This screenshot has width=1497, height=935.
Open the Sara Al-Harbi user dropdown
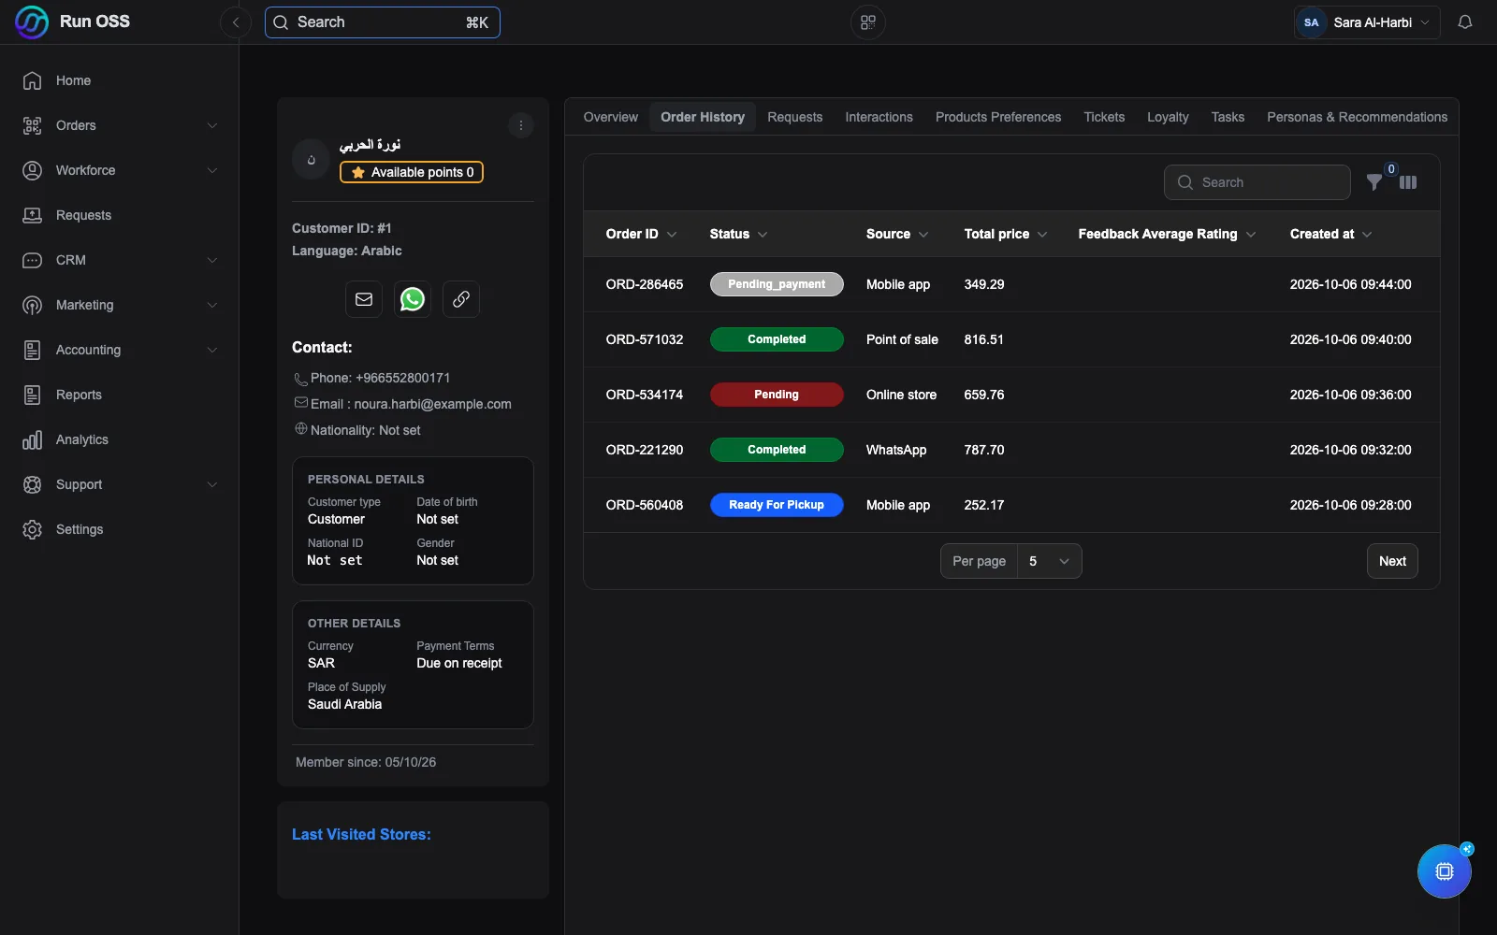1366,22
